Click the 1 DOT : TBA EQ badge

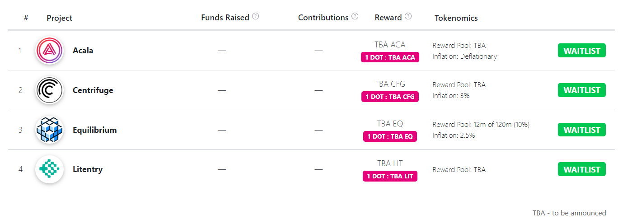click(x=390, y=136)
